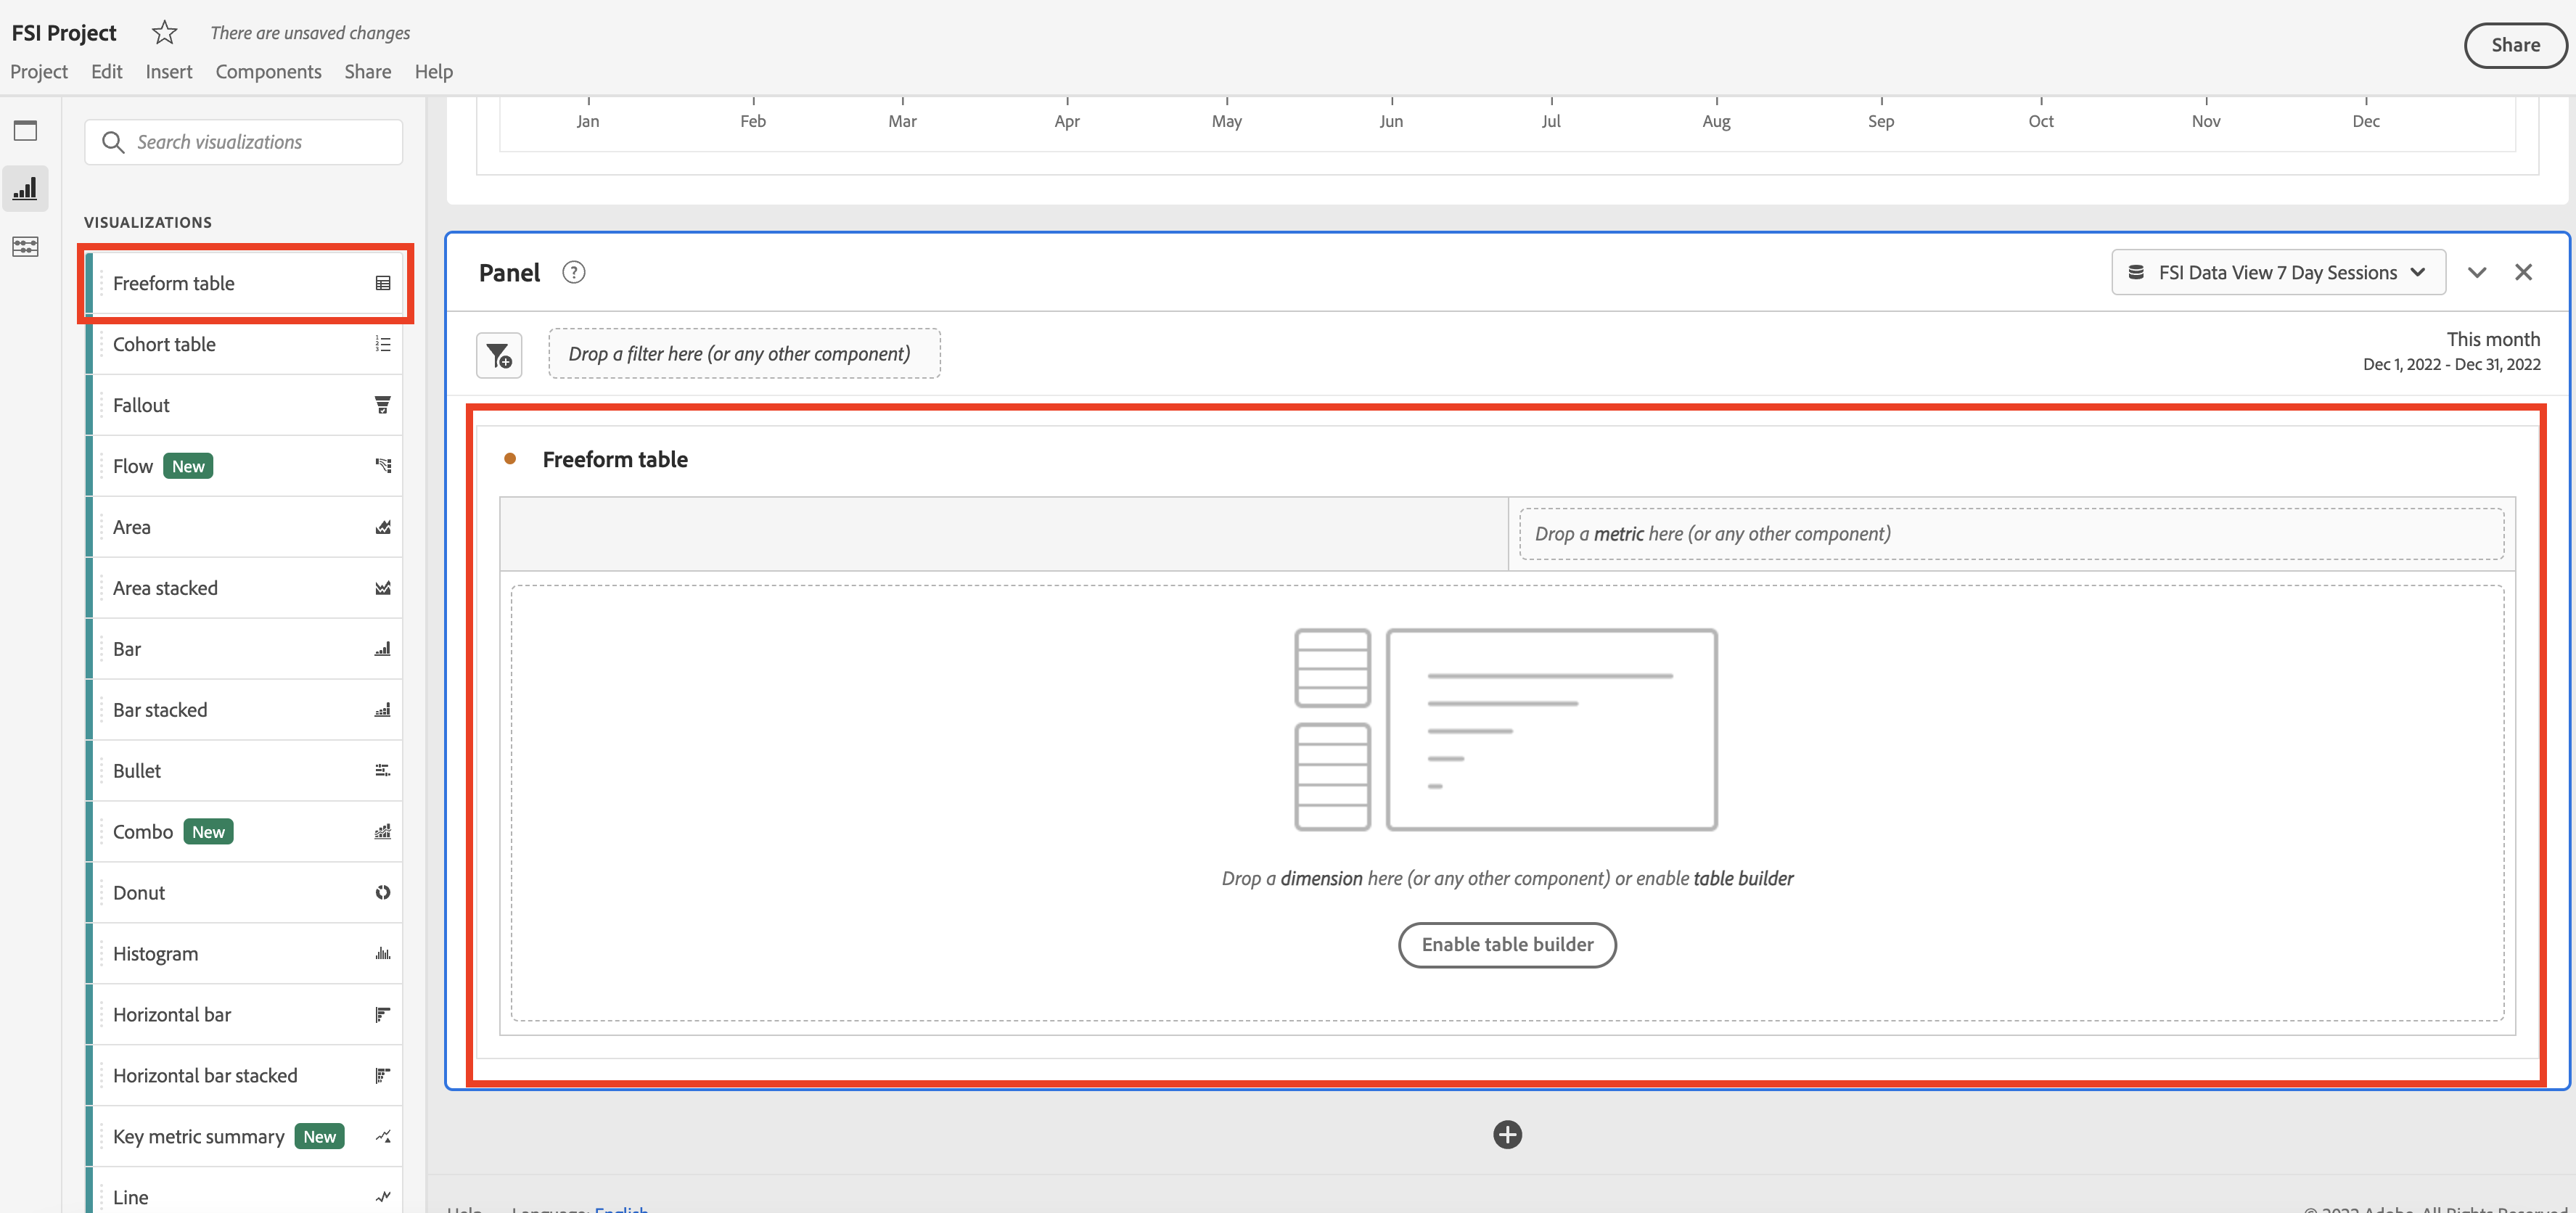Image resolution: width=2576 pixels, height=1213 pixels.
Task: Click the orange Freeform table color dot
Action: point(510,459)
